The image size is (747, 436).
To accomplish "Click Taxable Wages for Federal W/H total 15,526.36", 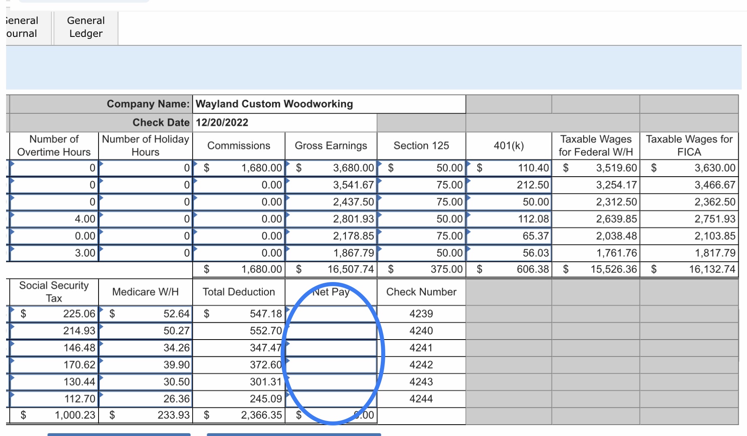I will click(x=596, y=269).
